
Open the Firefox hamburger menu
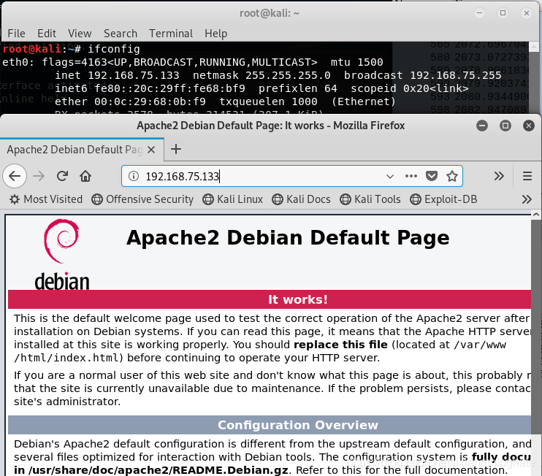[x=527, y=176]
